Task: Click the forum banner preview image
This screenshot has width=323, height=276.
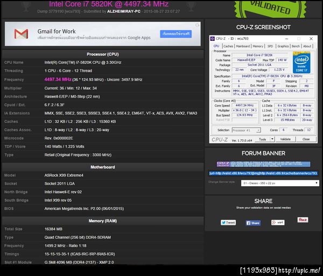Action: (263, 164)
